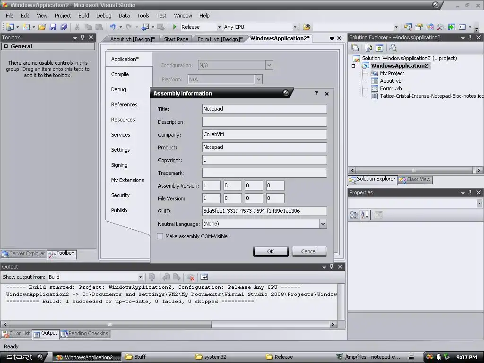
Task: Open the Build menu
Action: pos(84,16)
